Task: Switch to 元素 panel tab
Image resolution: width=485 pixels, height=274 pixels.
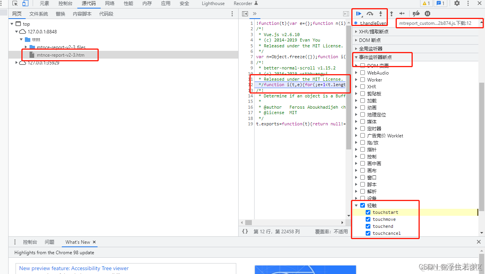Action: coord(44,3)
